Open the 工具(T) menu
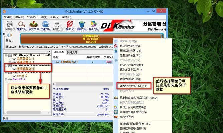The image size is (223, 133). (43, 17)
